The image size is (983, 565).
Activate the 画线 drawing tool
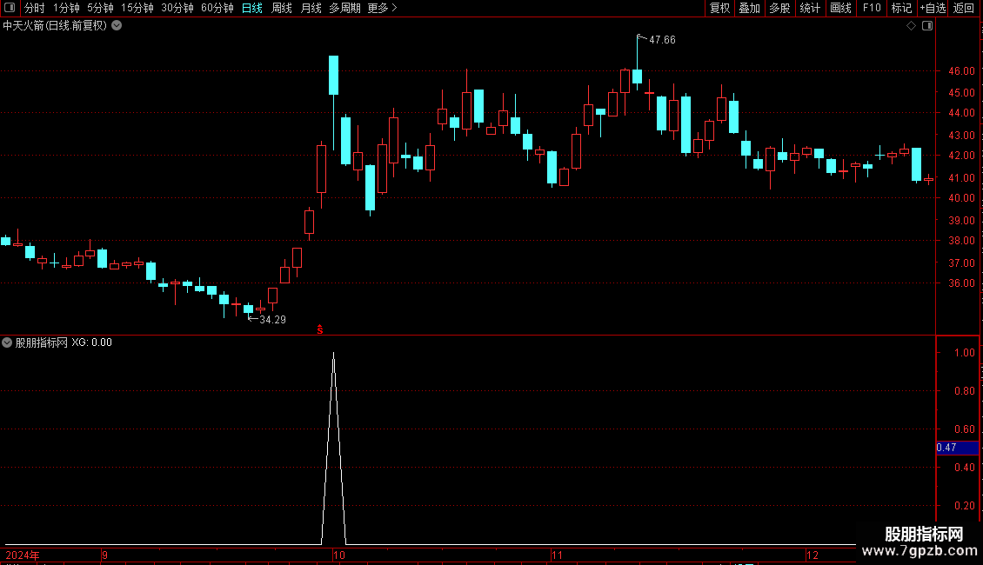click(x=840, y=8)
